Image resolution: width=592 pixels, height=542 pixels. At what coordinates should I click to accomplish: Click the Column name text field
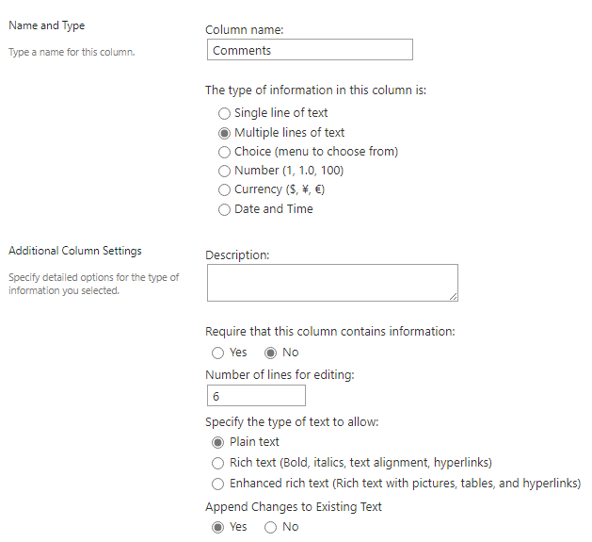(309, 50)
